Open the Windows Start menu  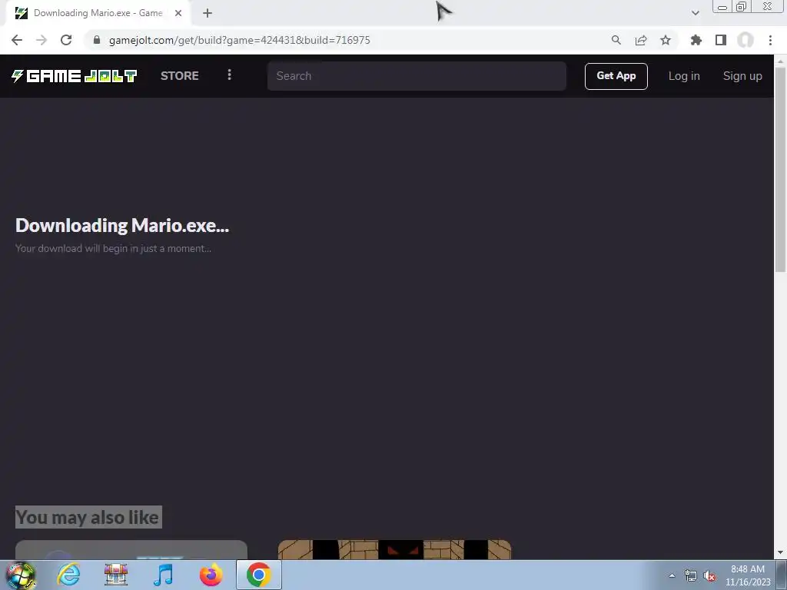pyautogui.click(x=20, y=575)
